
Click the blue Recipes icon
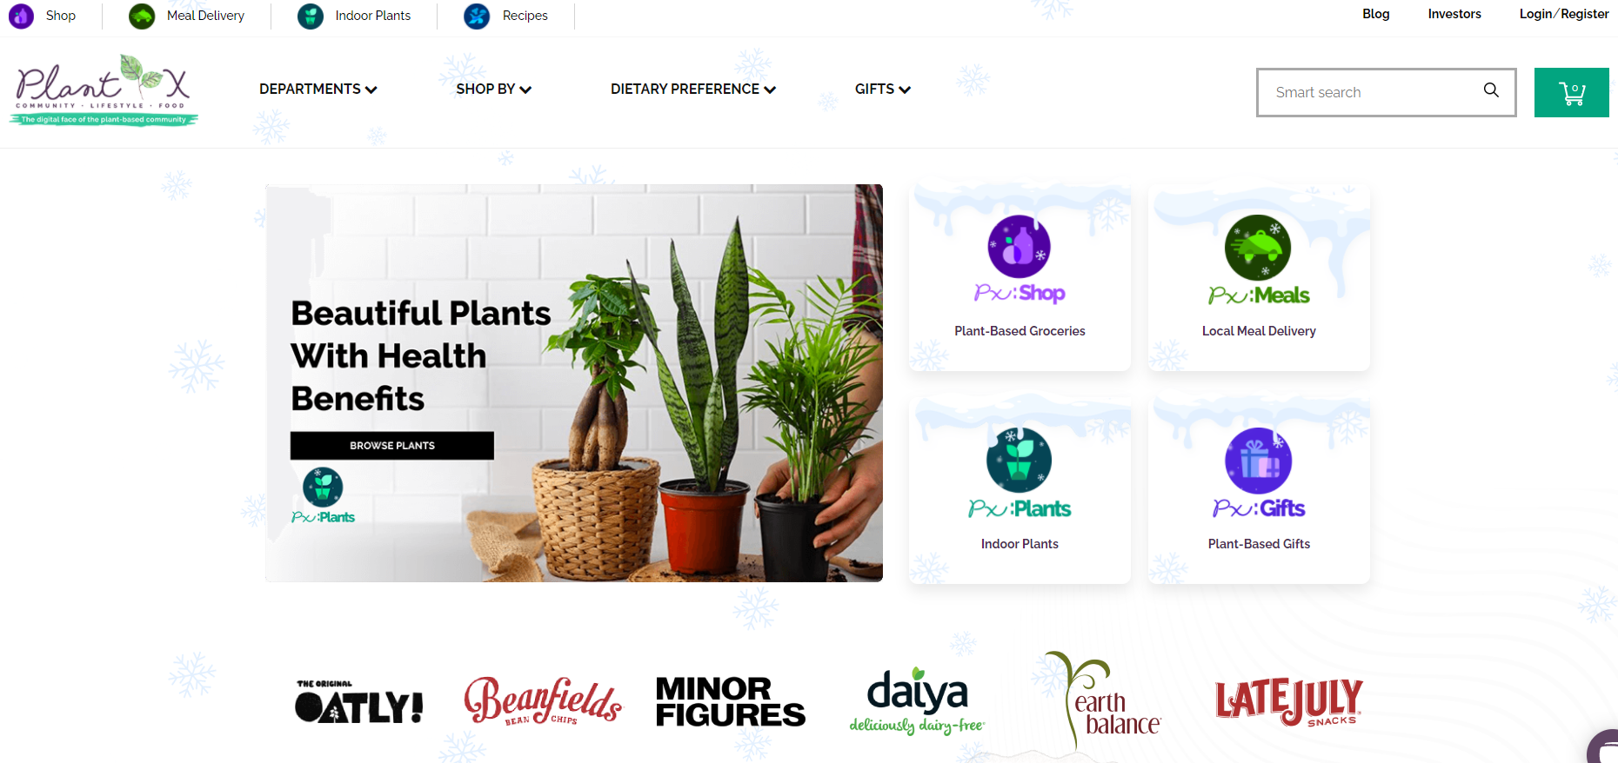[477, 16]
